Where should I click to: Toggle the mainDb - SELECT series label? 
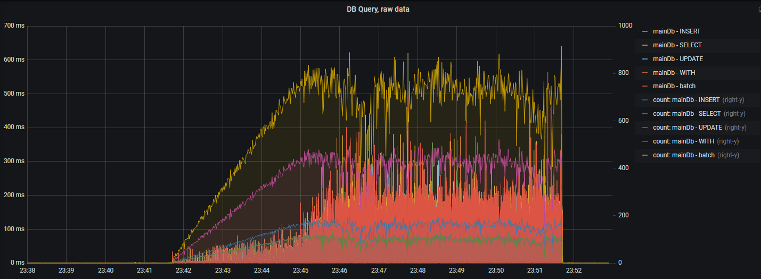click(x=677, y=46)
